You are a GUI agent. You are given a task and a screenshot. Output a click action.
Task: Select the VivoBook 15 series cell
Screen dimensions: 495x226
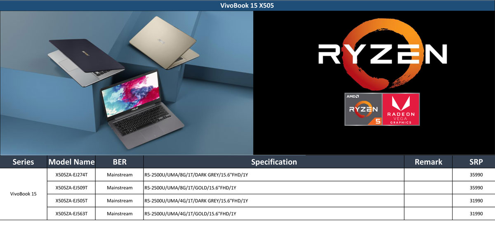[24, 194]
